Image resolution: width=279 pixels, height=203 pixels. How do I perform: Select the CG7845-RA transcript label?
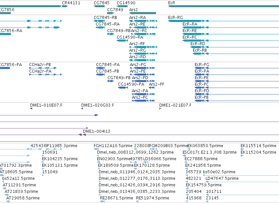108,24
